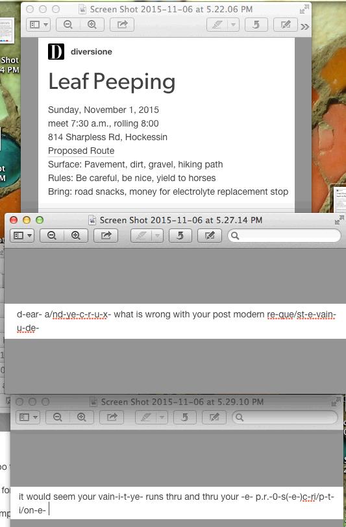
Task: Enter full screen in 5.22.06 window
Action: tap(304, 9)
